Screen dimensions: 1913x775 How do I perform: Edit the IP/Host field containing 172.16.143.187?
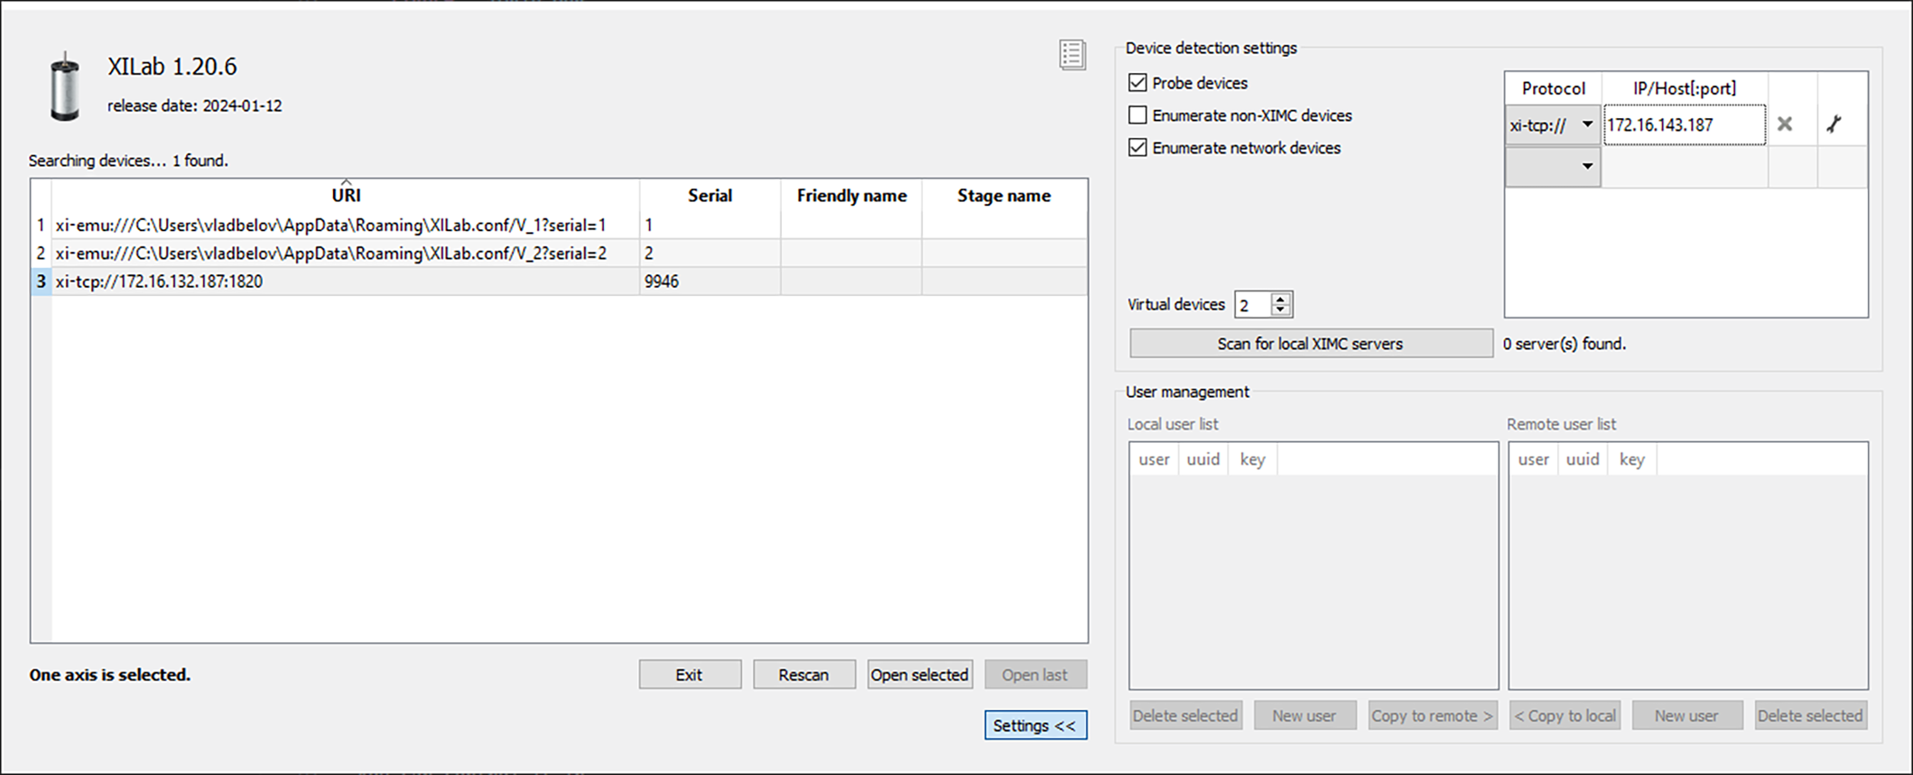[1683, 125]
